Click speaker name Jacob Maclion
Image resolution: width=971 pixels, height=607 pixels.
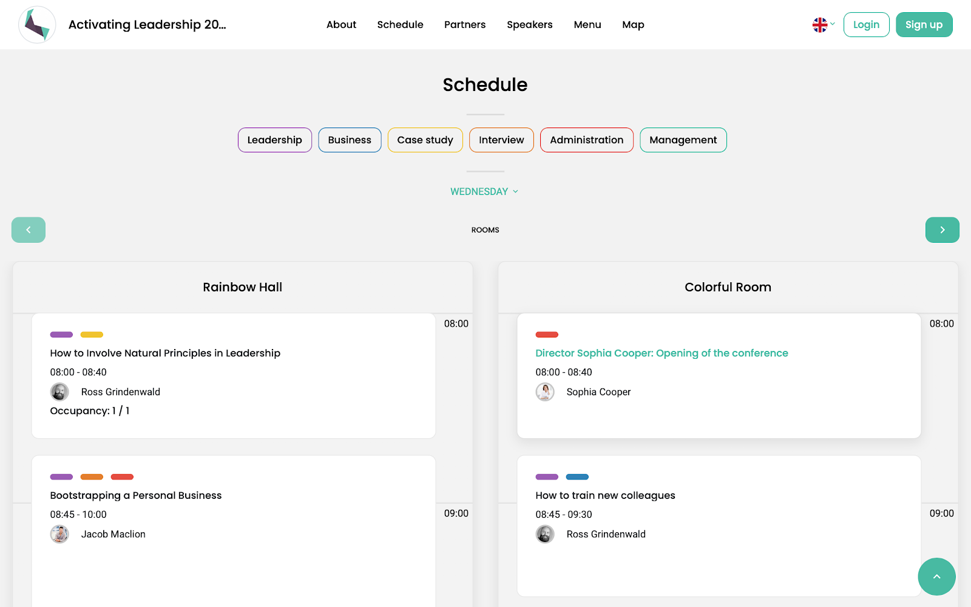point(113,534)
